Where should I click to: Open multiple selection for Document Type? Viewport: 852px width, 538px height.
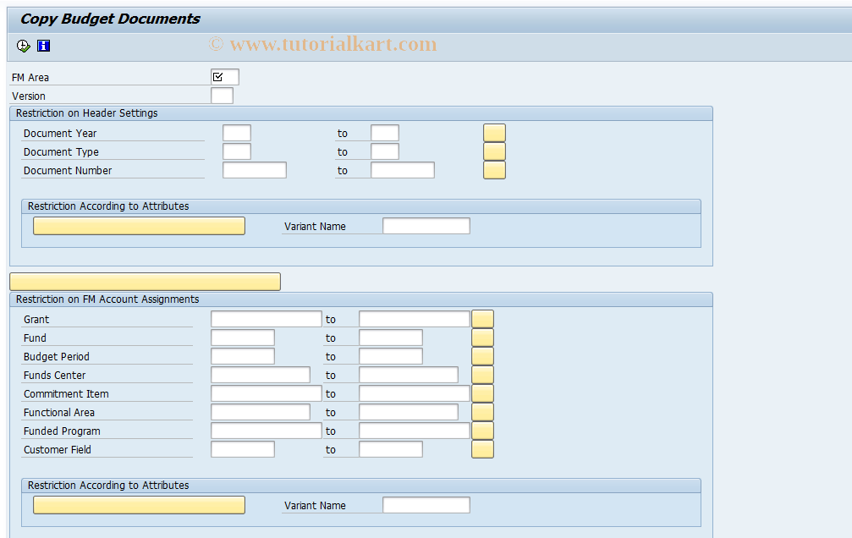(494, 151)
